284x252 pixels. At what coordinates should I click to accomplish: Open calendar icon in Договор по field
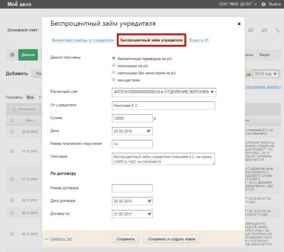pyautogui.click(x=149, y=214)
